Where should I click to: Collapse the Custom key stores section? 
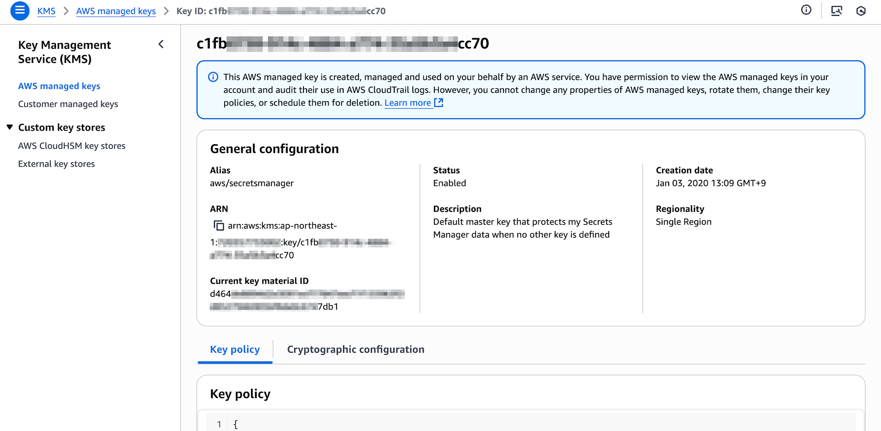10,128
